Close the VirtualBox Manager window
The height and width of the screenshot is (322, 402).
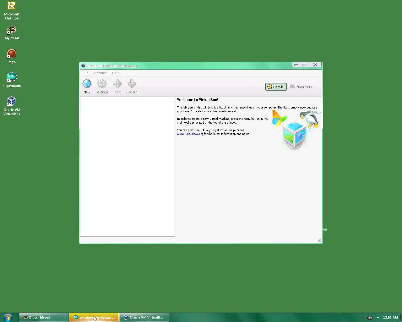click(315, 64)
